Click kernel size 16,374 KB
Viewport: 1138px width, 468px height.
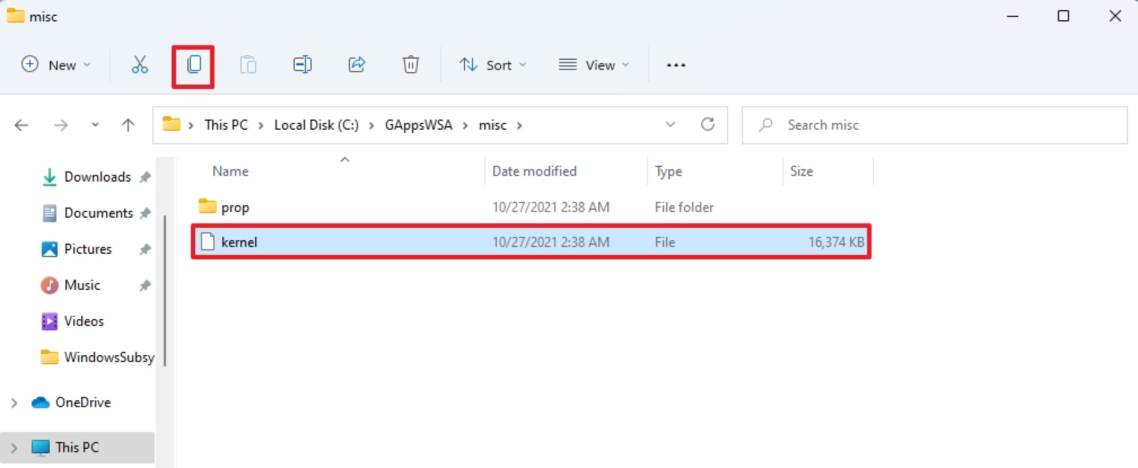(x=836, y=242)
